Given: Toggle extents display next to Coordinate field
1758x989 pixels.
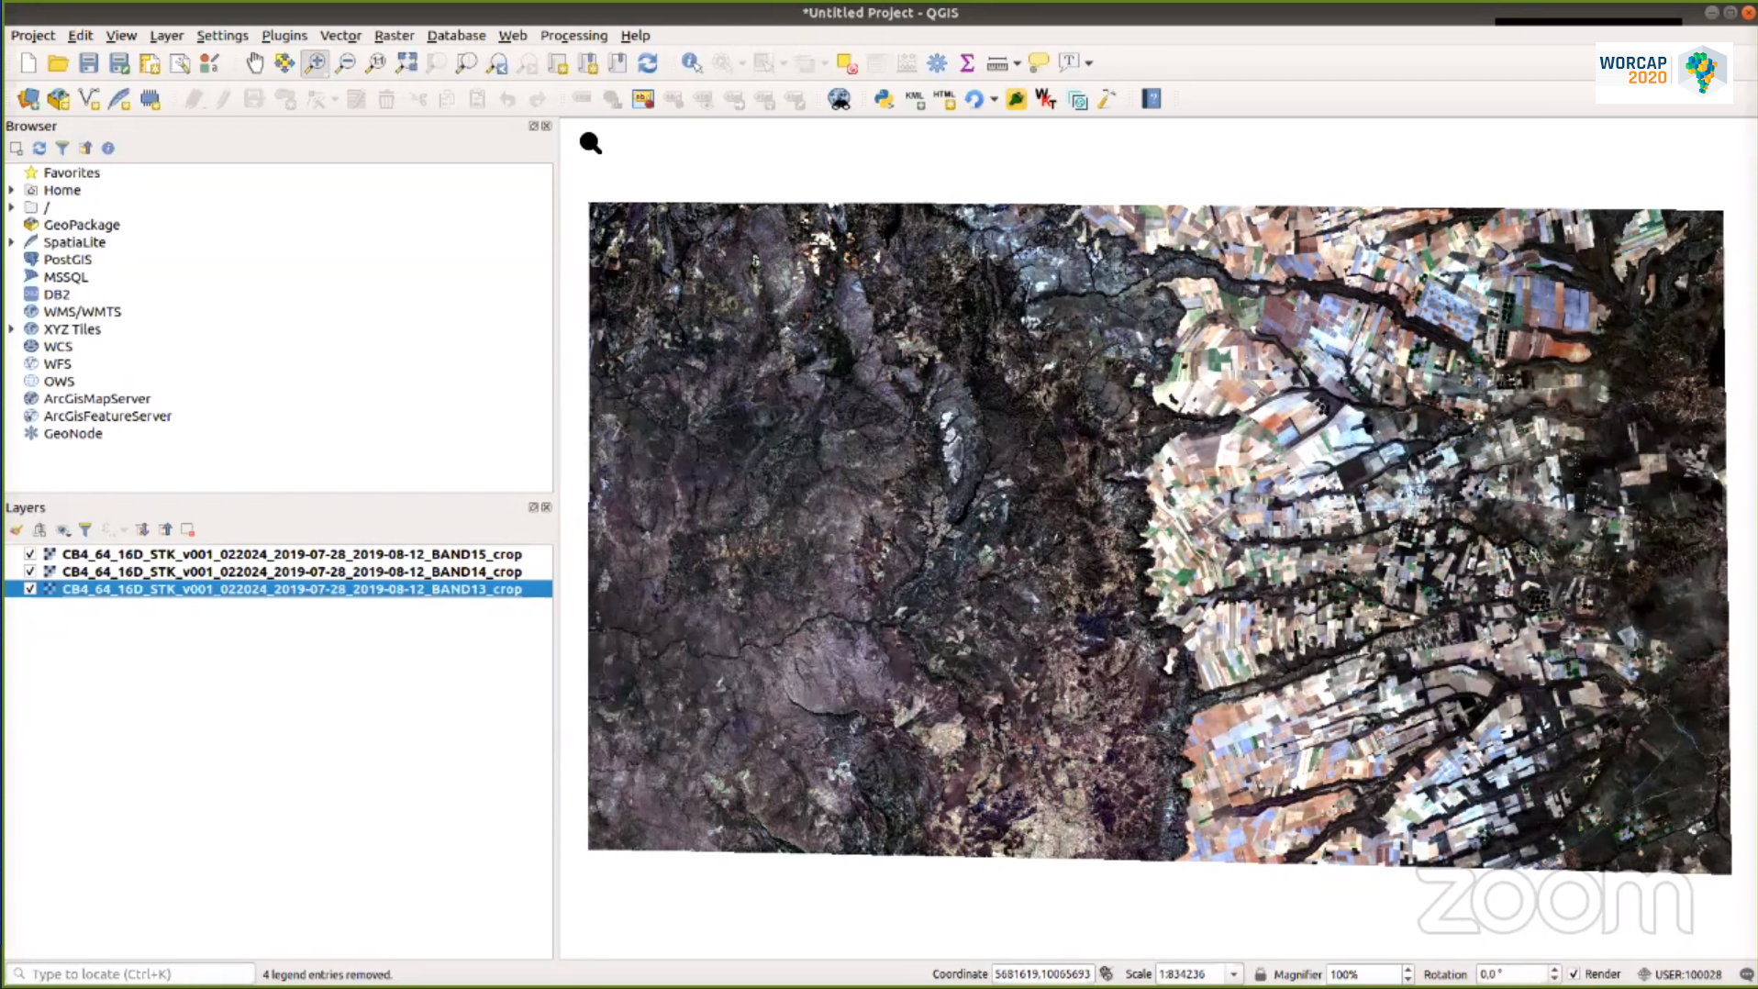Looking at the screenshot, I should click(1107, 974).
